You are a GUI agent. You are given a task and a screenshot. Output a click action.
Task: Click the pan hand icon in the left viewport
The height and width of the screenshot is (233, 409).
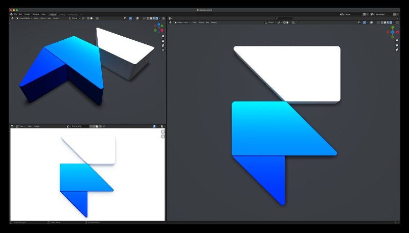(x=163, y=41)
